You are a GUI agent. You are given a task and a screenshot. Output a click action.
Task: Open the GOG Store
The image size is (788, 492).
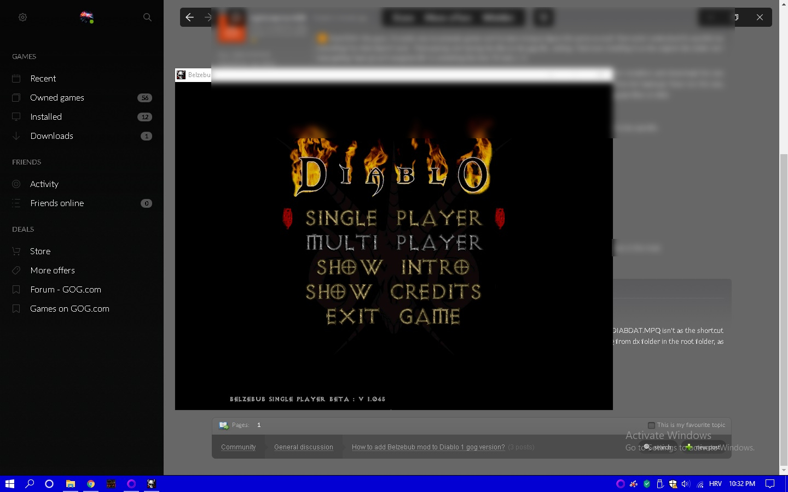(x=40, y=251)
